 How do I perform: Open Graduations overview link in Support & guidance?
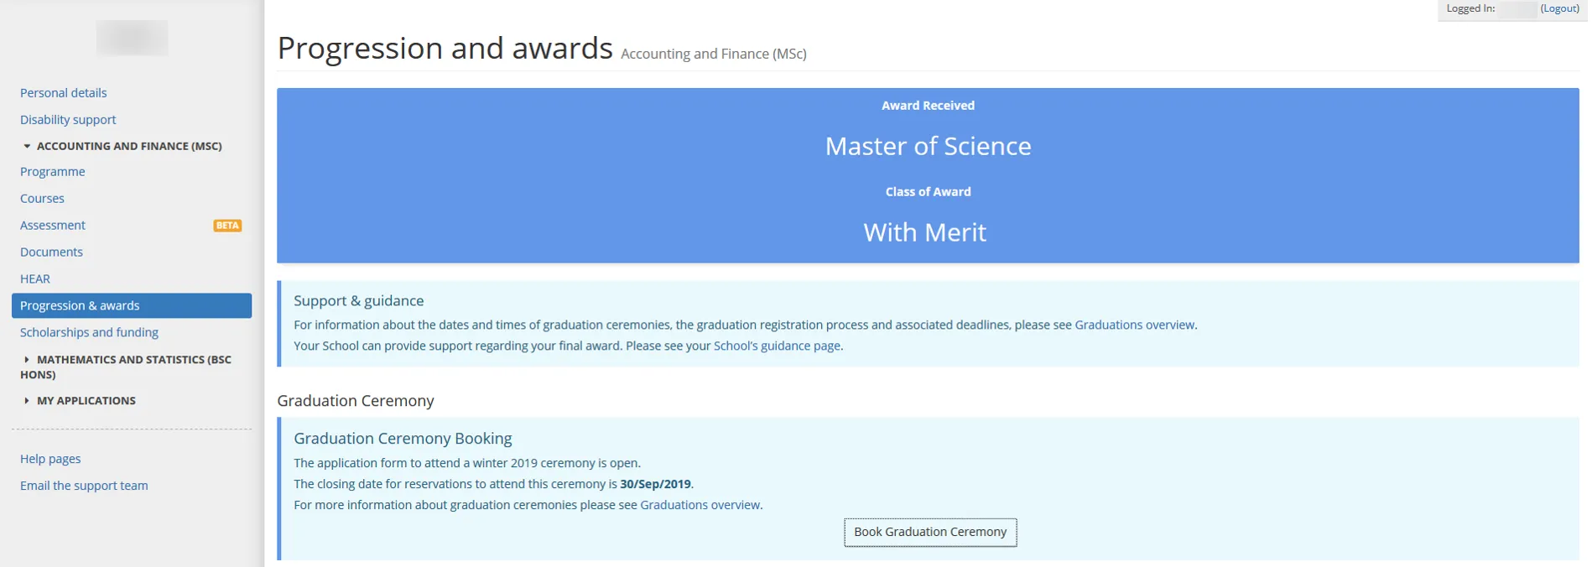(1134, 325)
